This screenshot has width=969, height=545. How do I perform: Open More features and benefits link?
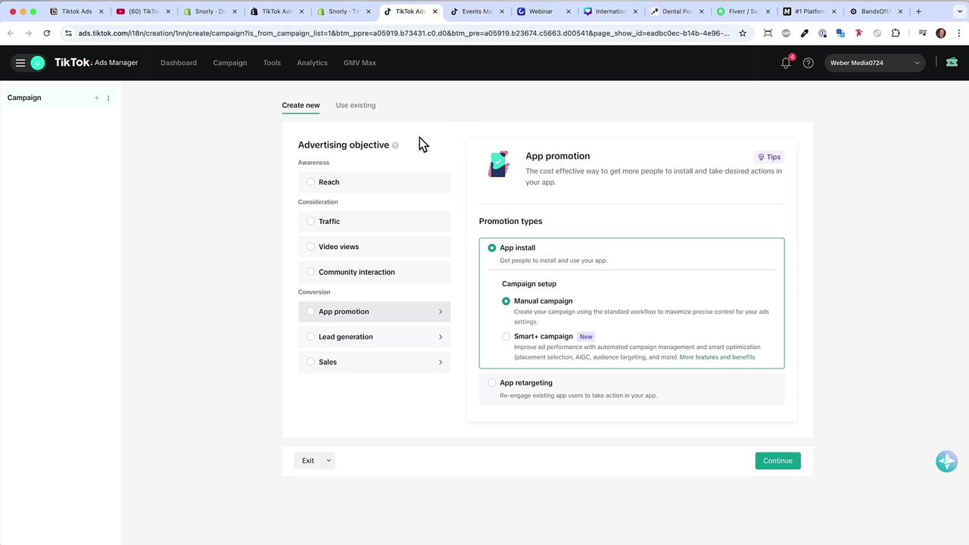click(x=717, y=357)
